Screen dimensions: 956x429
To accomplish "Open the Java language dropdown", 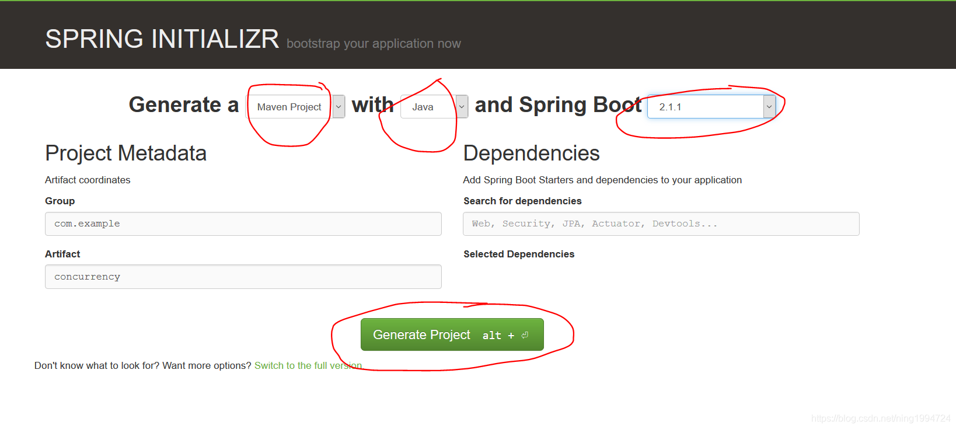I will pos(434,107).
